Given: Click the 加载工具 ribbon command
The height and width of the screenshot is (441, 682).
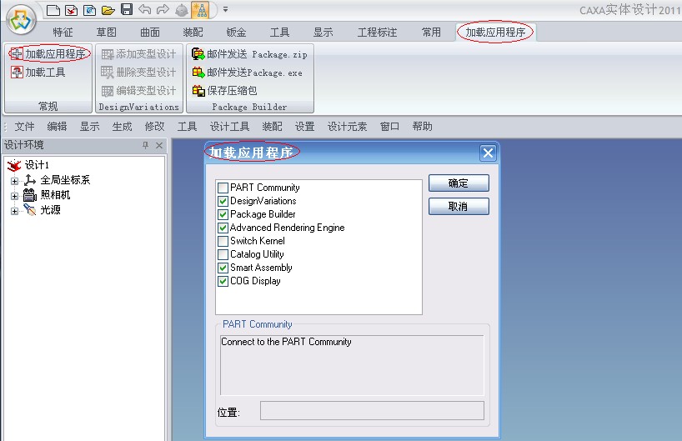Looking at the screenshot, I should 38,73.
